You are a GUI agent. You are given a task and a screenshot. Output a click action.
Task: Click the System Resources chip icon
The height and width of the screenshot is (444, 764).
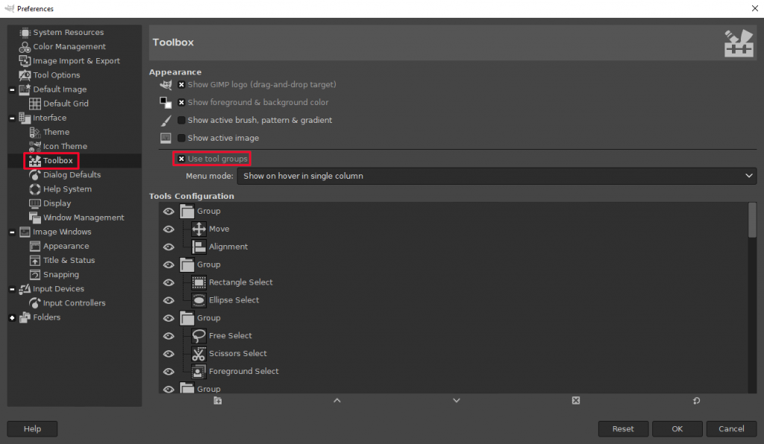click(25, 33)
